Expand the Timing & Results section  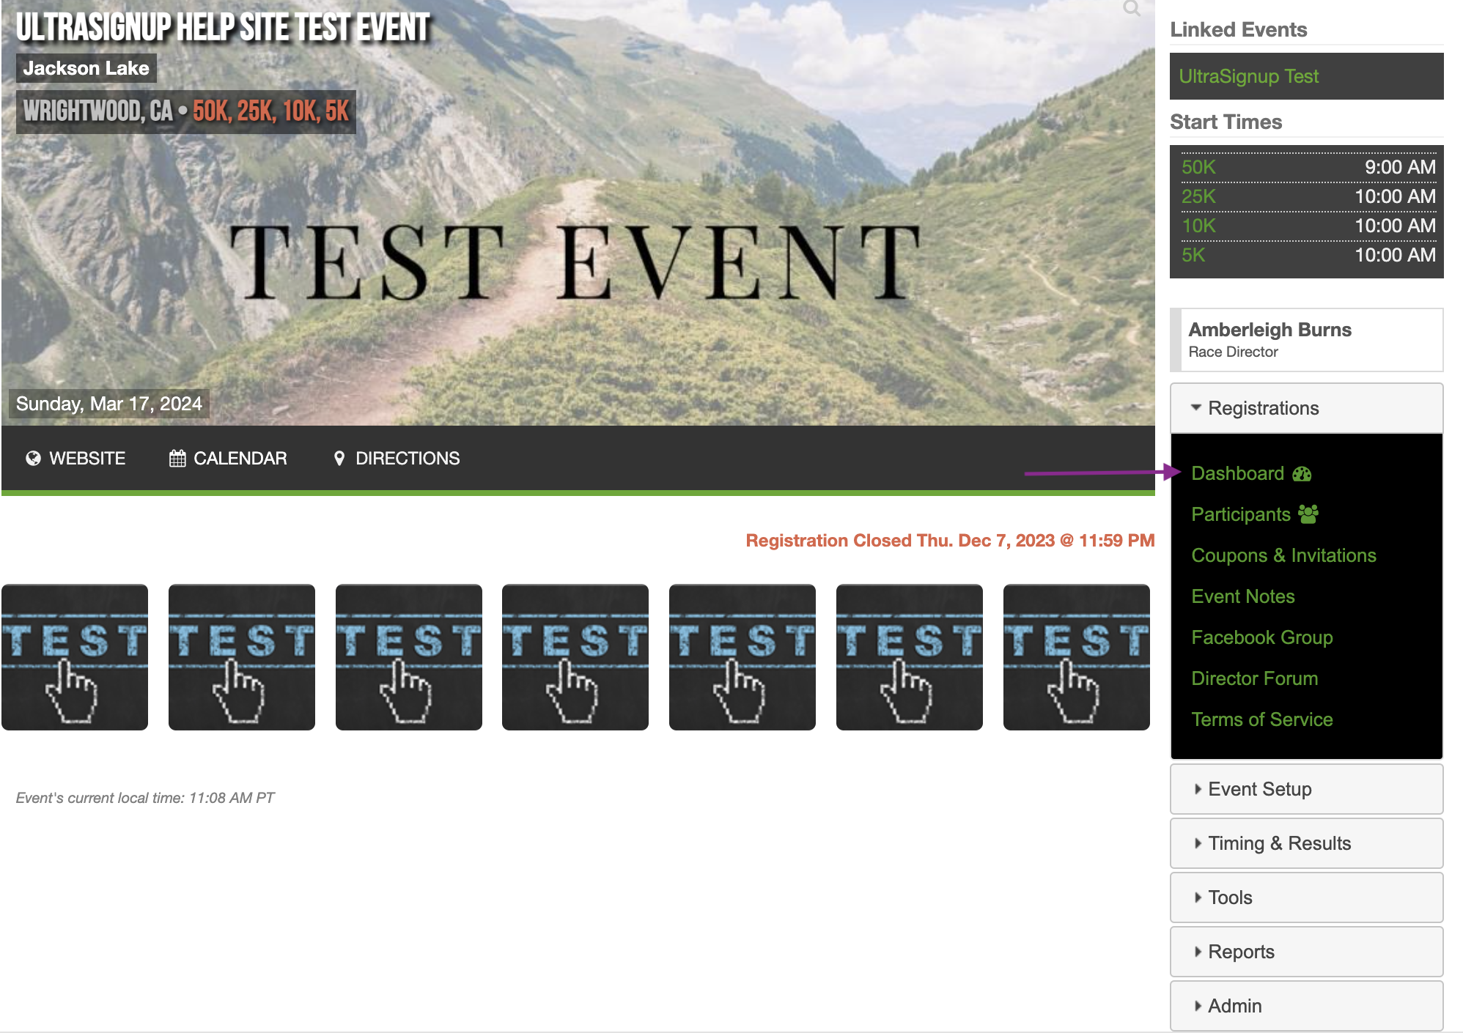[x=1278, y=843]
